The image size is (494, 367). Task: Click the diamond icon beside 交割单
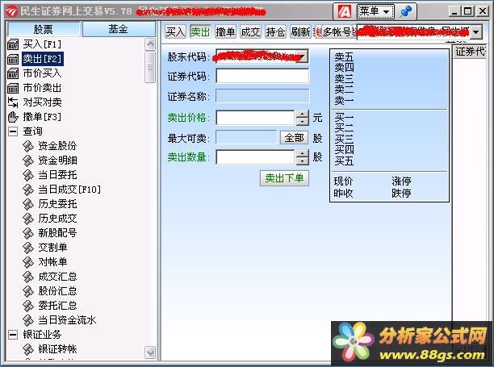(x=28, y=248)
